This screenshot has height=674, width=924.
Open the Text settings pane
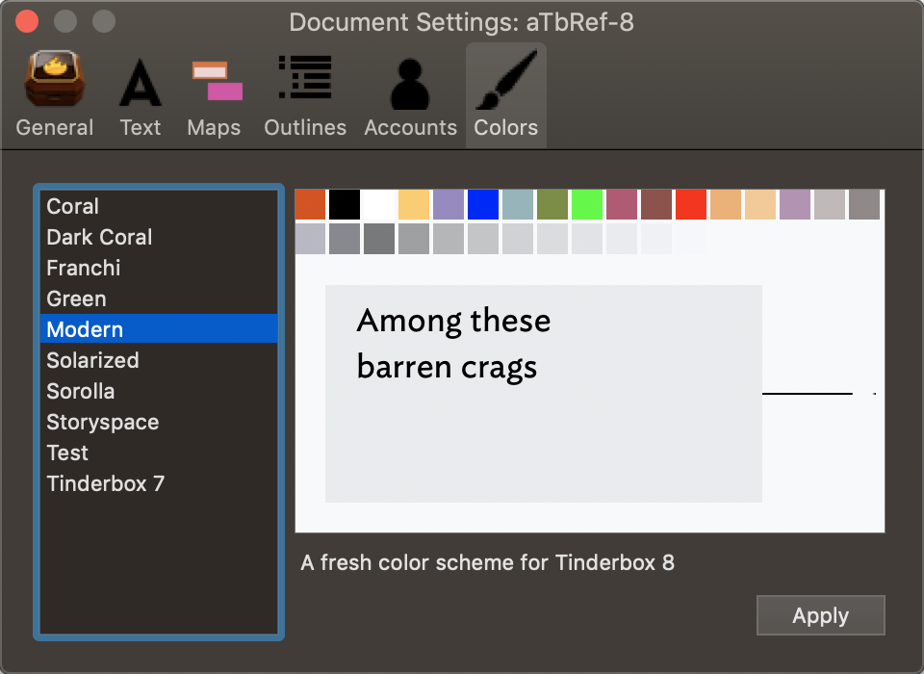point(141,94)
